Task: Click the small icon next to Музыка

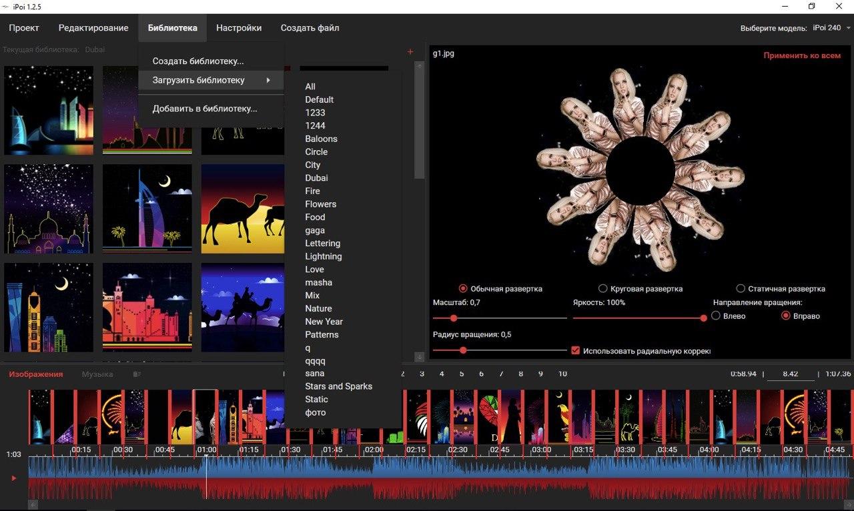Action: point(137,374)
